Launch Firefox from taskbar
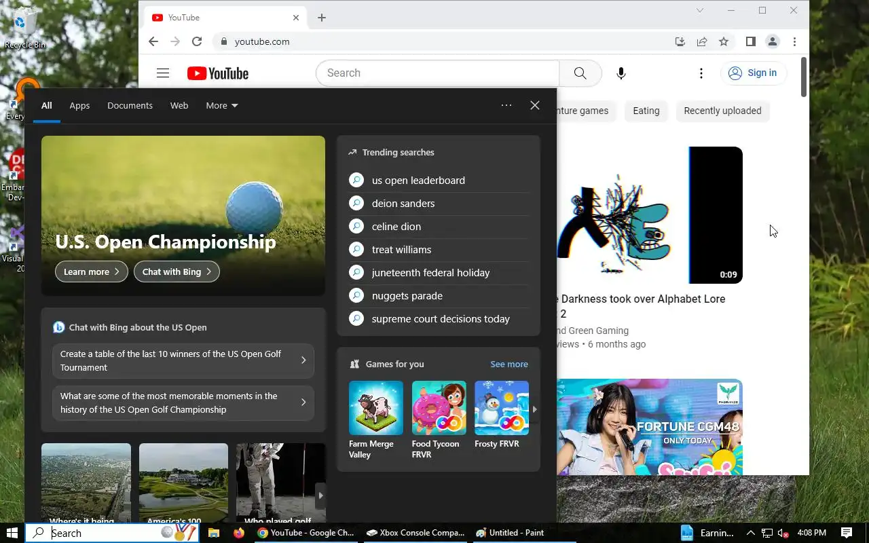The image size is (869, 543). pos(238,533)
